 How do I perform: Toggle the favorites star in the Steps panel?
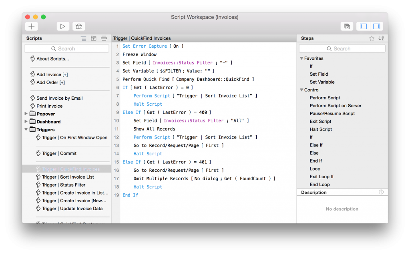pyautogui.click(x=372, y=38)
